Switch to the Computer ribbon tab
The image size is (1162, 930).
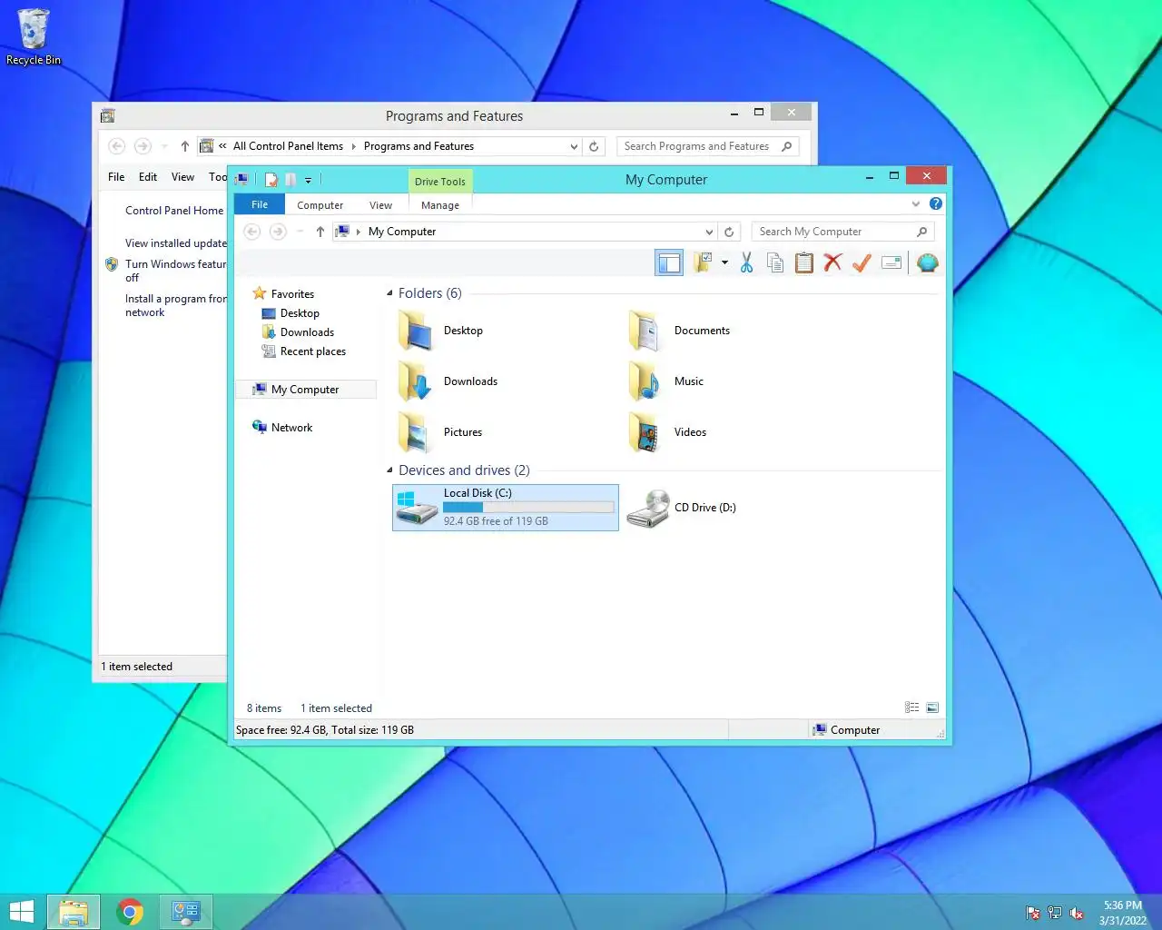pyautogui.click(x=320, y=205)
